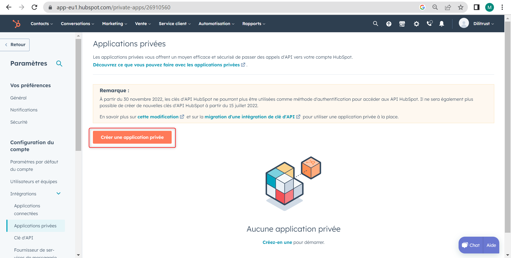View site info lock icon
The height and width of the screenshot is (258, 511).
[x=50, y=7]
